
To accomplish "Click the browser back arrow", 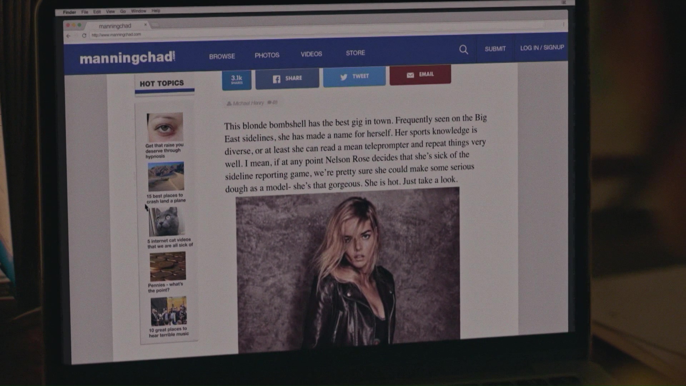I will 68,36.
